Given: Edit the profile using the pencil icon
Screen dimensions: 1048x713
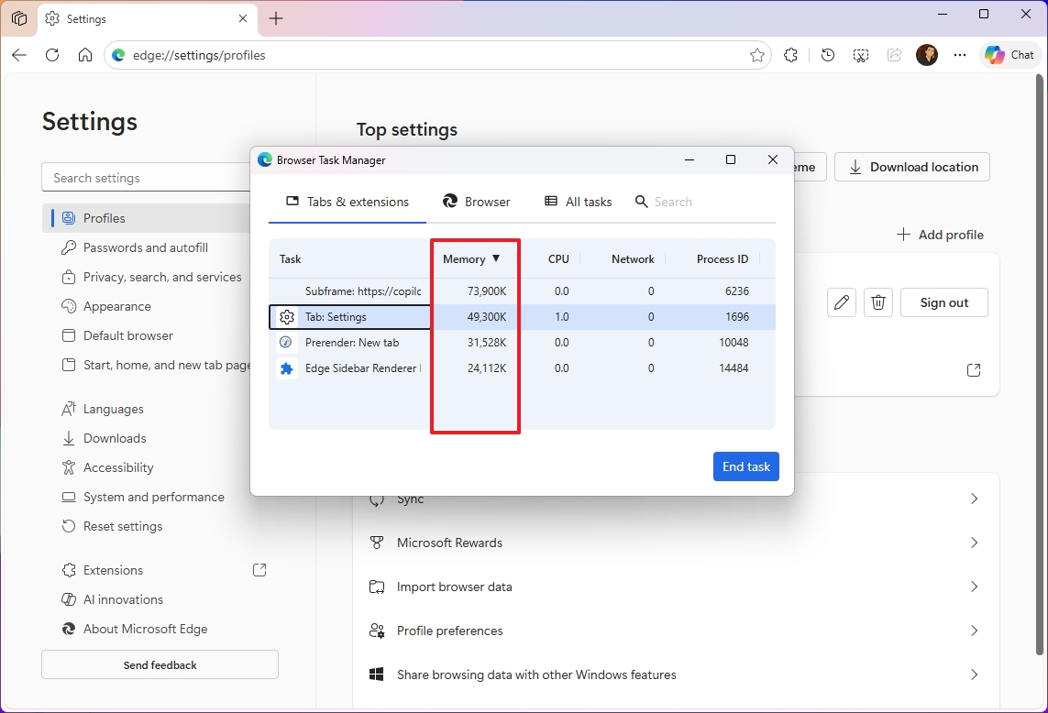Looking at the screenshot, I should (x=841, y=302).
